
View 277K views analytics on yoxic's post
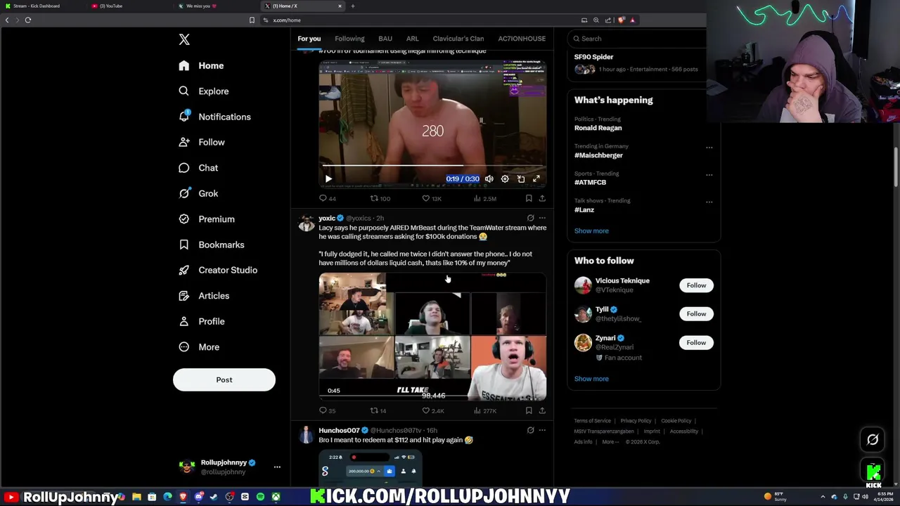coord(485,410)
